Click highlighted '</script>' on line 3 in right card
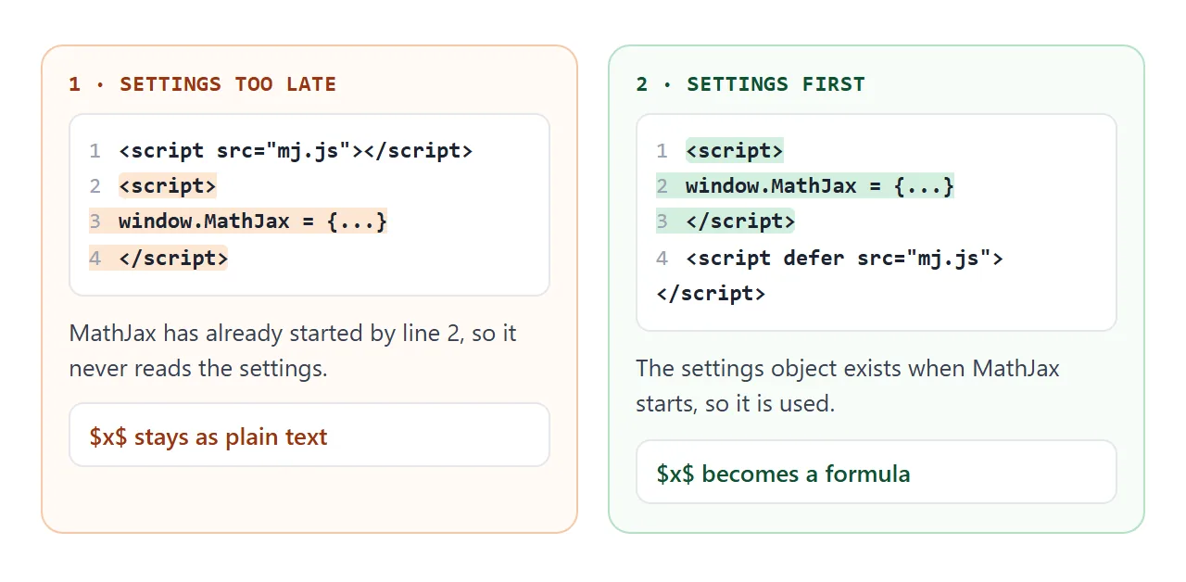 [x=740, y=221]
